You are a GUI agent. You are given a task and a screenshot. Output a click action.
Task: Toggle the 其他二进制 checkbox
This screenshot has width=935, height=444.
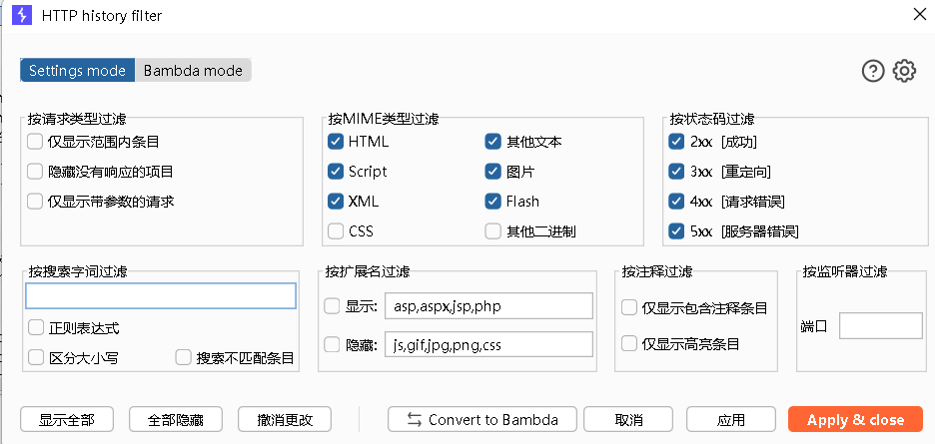click(492, 230)
